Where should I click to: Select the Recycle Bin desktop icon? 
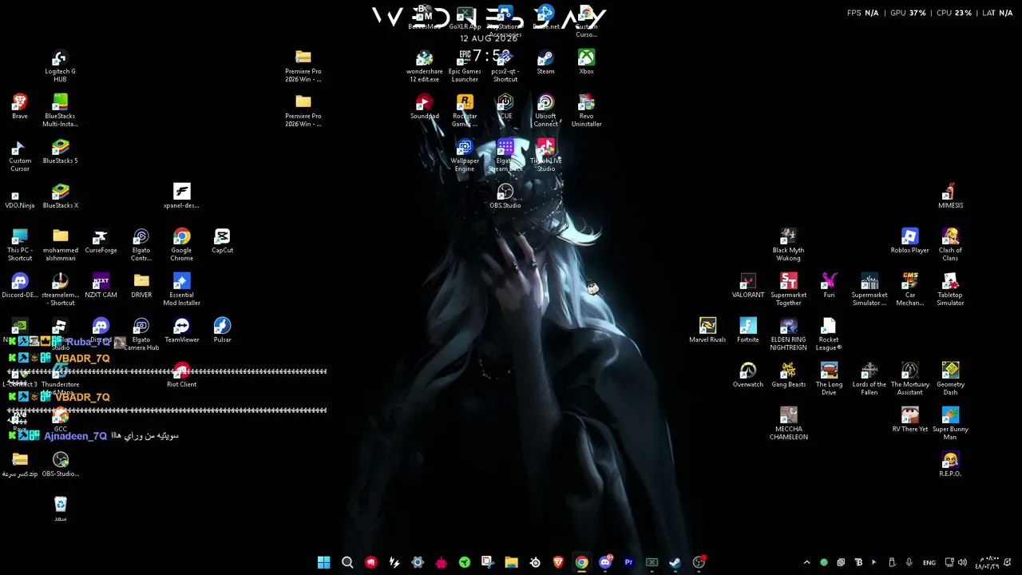pos(61,510)
